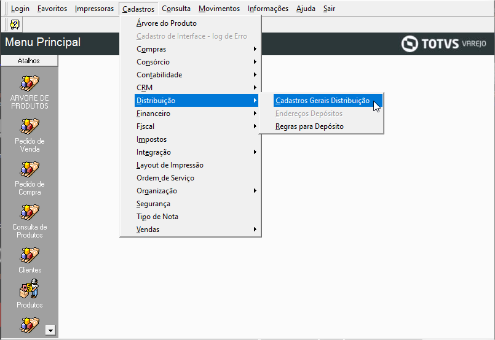495x340 pixels.
Task: Open the Clientes shortcut icon
Action: (x=30, y=255)
